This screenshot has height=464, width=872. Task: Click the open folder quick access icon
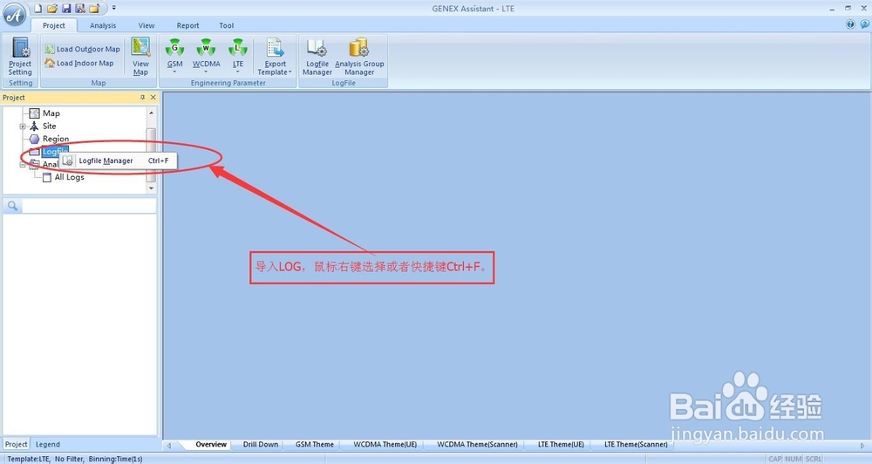[52, 9]
